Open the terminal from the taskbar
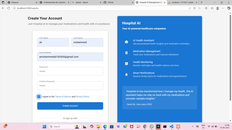The height and width of the screenshot is (130, 232). coord(165,127)
